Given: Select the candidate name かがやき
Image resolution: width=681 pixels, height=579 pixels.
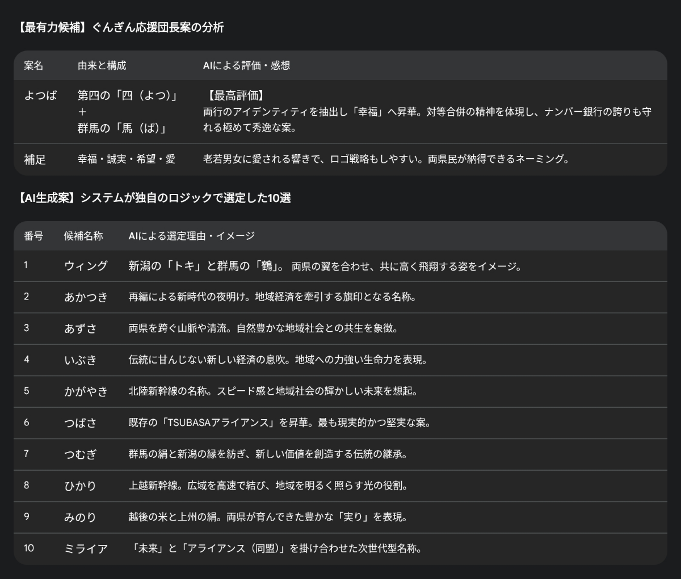Looking at the screenshot, I should pos(85,391).
